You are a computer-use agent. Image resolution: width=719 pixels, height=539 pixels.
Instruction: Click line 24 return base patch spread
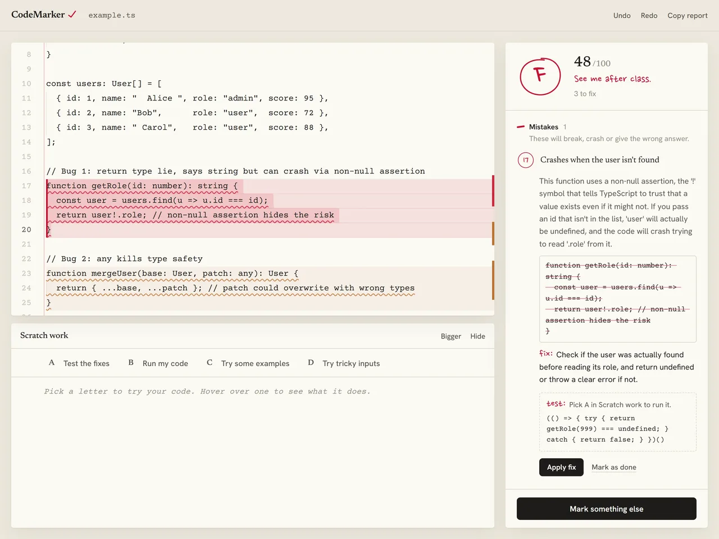pyautogui.click(x=235, y=288)
